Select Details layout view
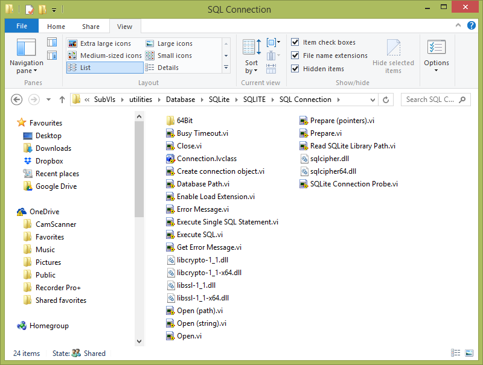This screenshot has height=365, width=483. point(167,68)
